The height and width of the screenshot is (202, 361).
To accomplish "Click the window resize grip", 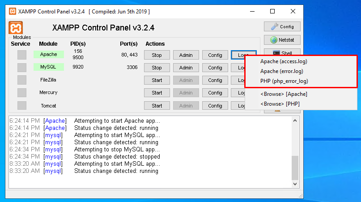I will [301, 196].
